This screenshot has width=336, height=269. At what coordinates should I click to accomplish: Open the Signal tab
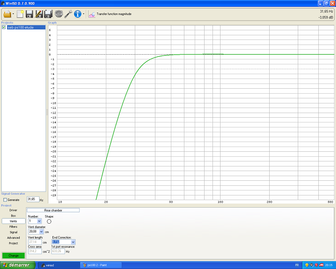pos(13,232)
